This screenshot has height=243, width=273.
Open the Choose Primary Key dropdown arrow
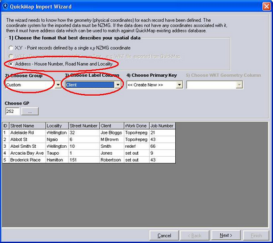179,85
